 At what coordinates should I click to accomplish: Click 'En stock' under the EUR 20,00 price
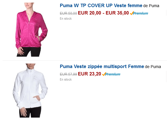click(66, 19)
